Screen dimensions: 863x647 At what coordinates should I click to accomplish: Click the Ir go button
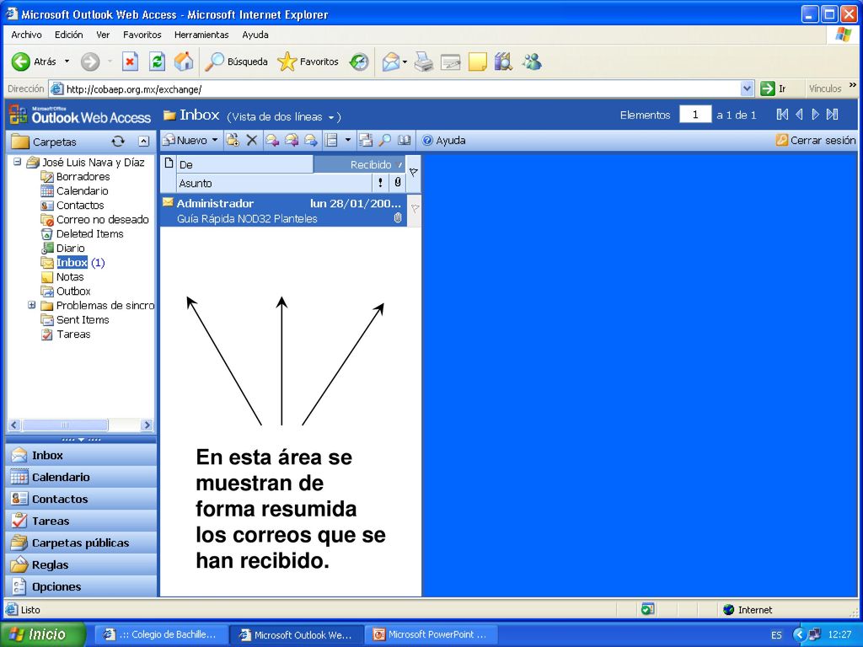[774, 88]
